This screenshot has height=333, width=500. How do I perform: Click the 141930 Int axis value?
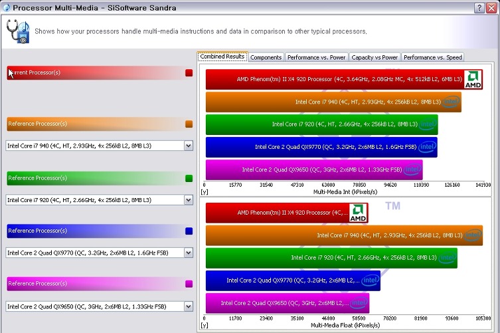pos(483,185)
